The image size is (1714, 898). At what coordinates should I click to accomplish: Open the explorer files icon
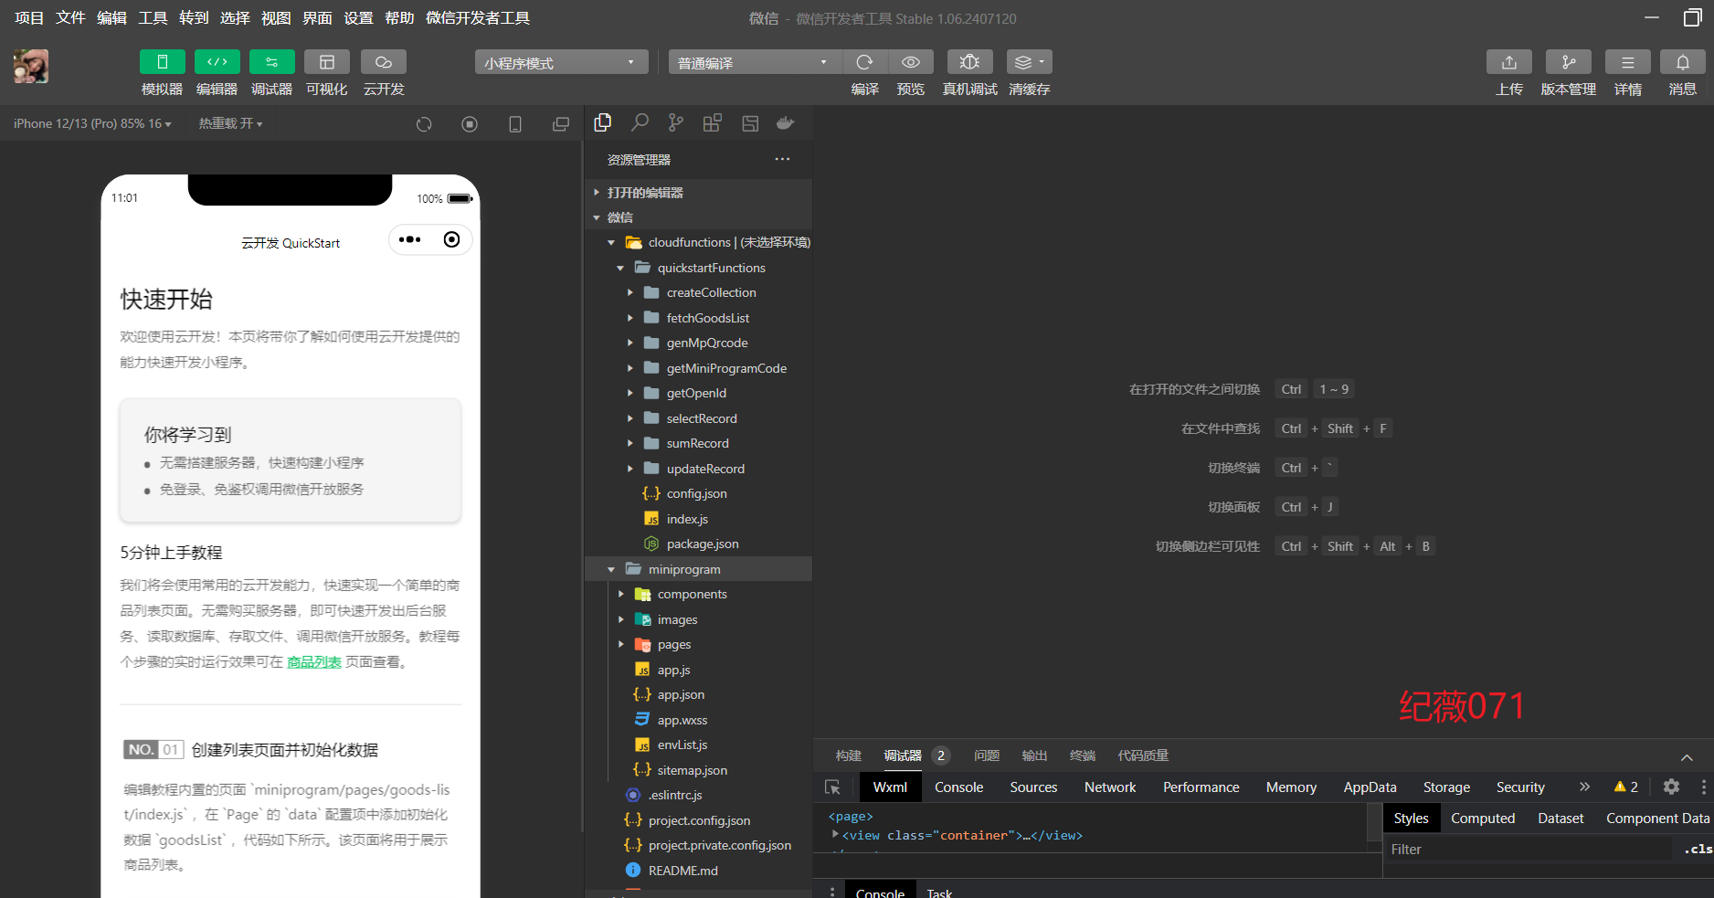click(x=603, y=122)
